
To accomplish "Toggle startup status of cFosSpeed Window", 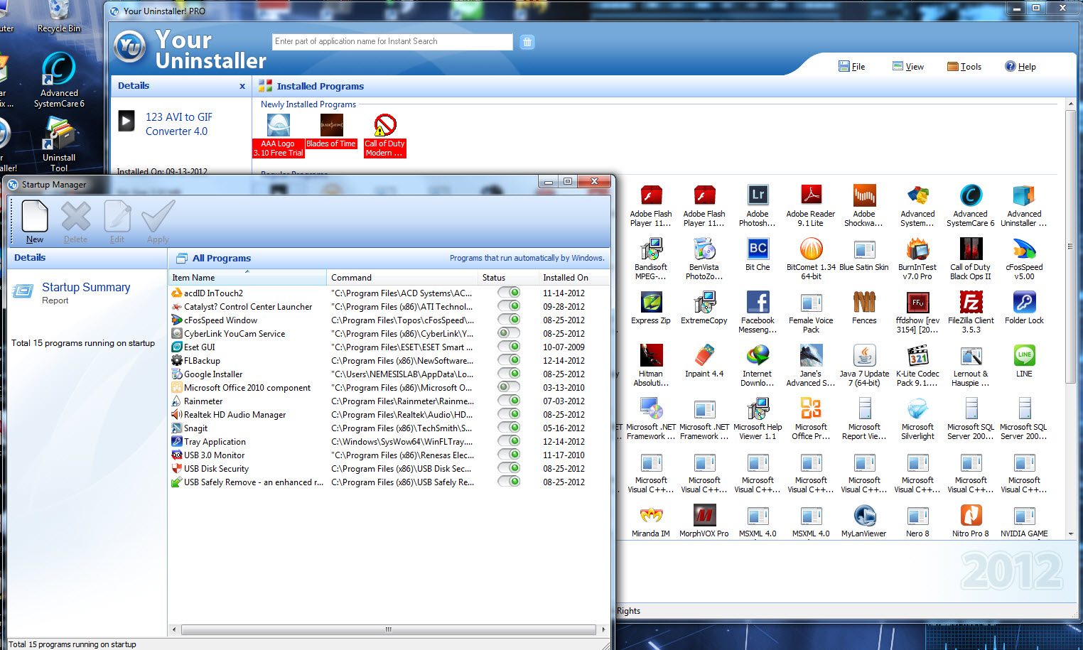I will tap(509, 320).
